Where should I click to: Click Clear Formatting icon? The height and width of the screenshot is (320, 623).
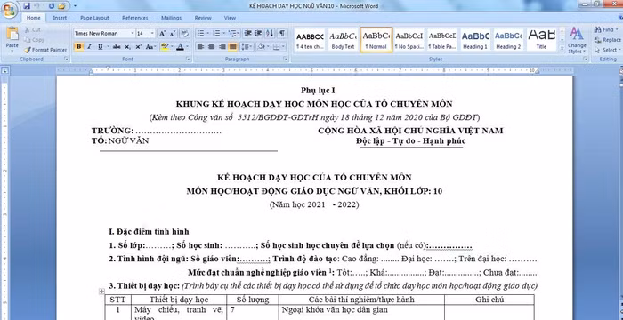tap(184, 34)
